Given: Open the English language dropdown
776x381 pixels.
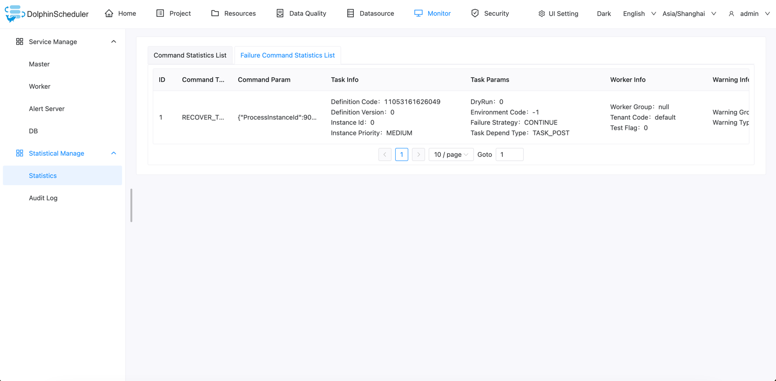Looking at the screenshot, I should point(639,13).
